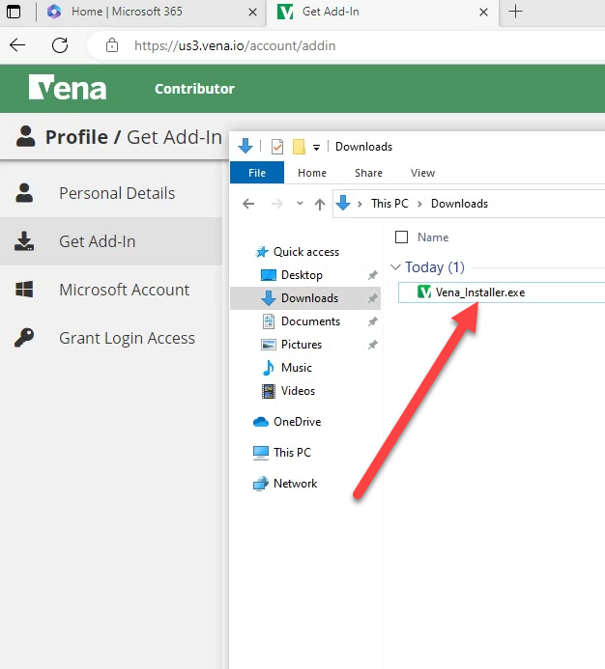Click the Vena logo

coord(68,88)
